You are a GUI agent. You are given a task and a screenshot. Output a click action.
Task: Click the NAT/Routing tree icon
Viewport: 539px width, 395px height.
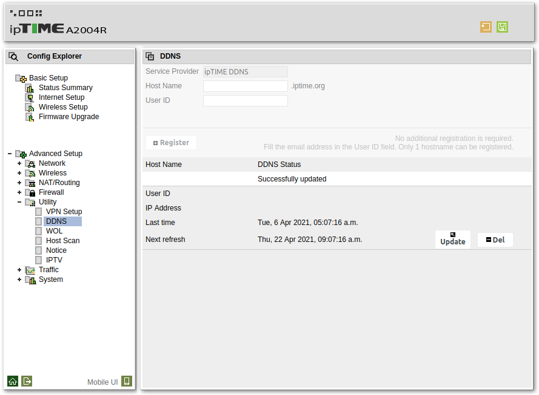[30, 183]
